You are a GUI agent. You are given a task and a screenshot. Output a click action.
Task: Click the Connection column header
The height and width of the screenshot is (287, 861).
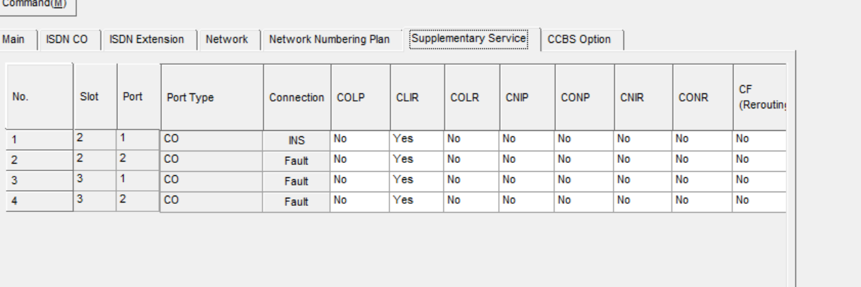click(x=297, y=97)
